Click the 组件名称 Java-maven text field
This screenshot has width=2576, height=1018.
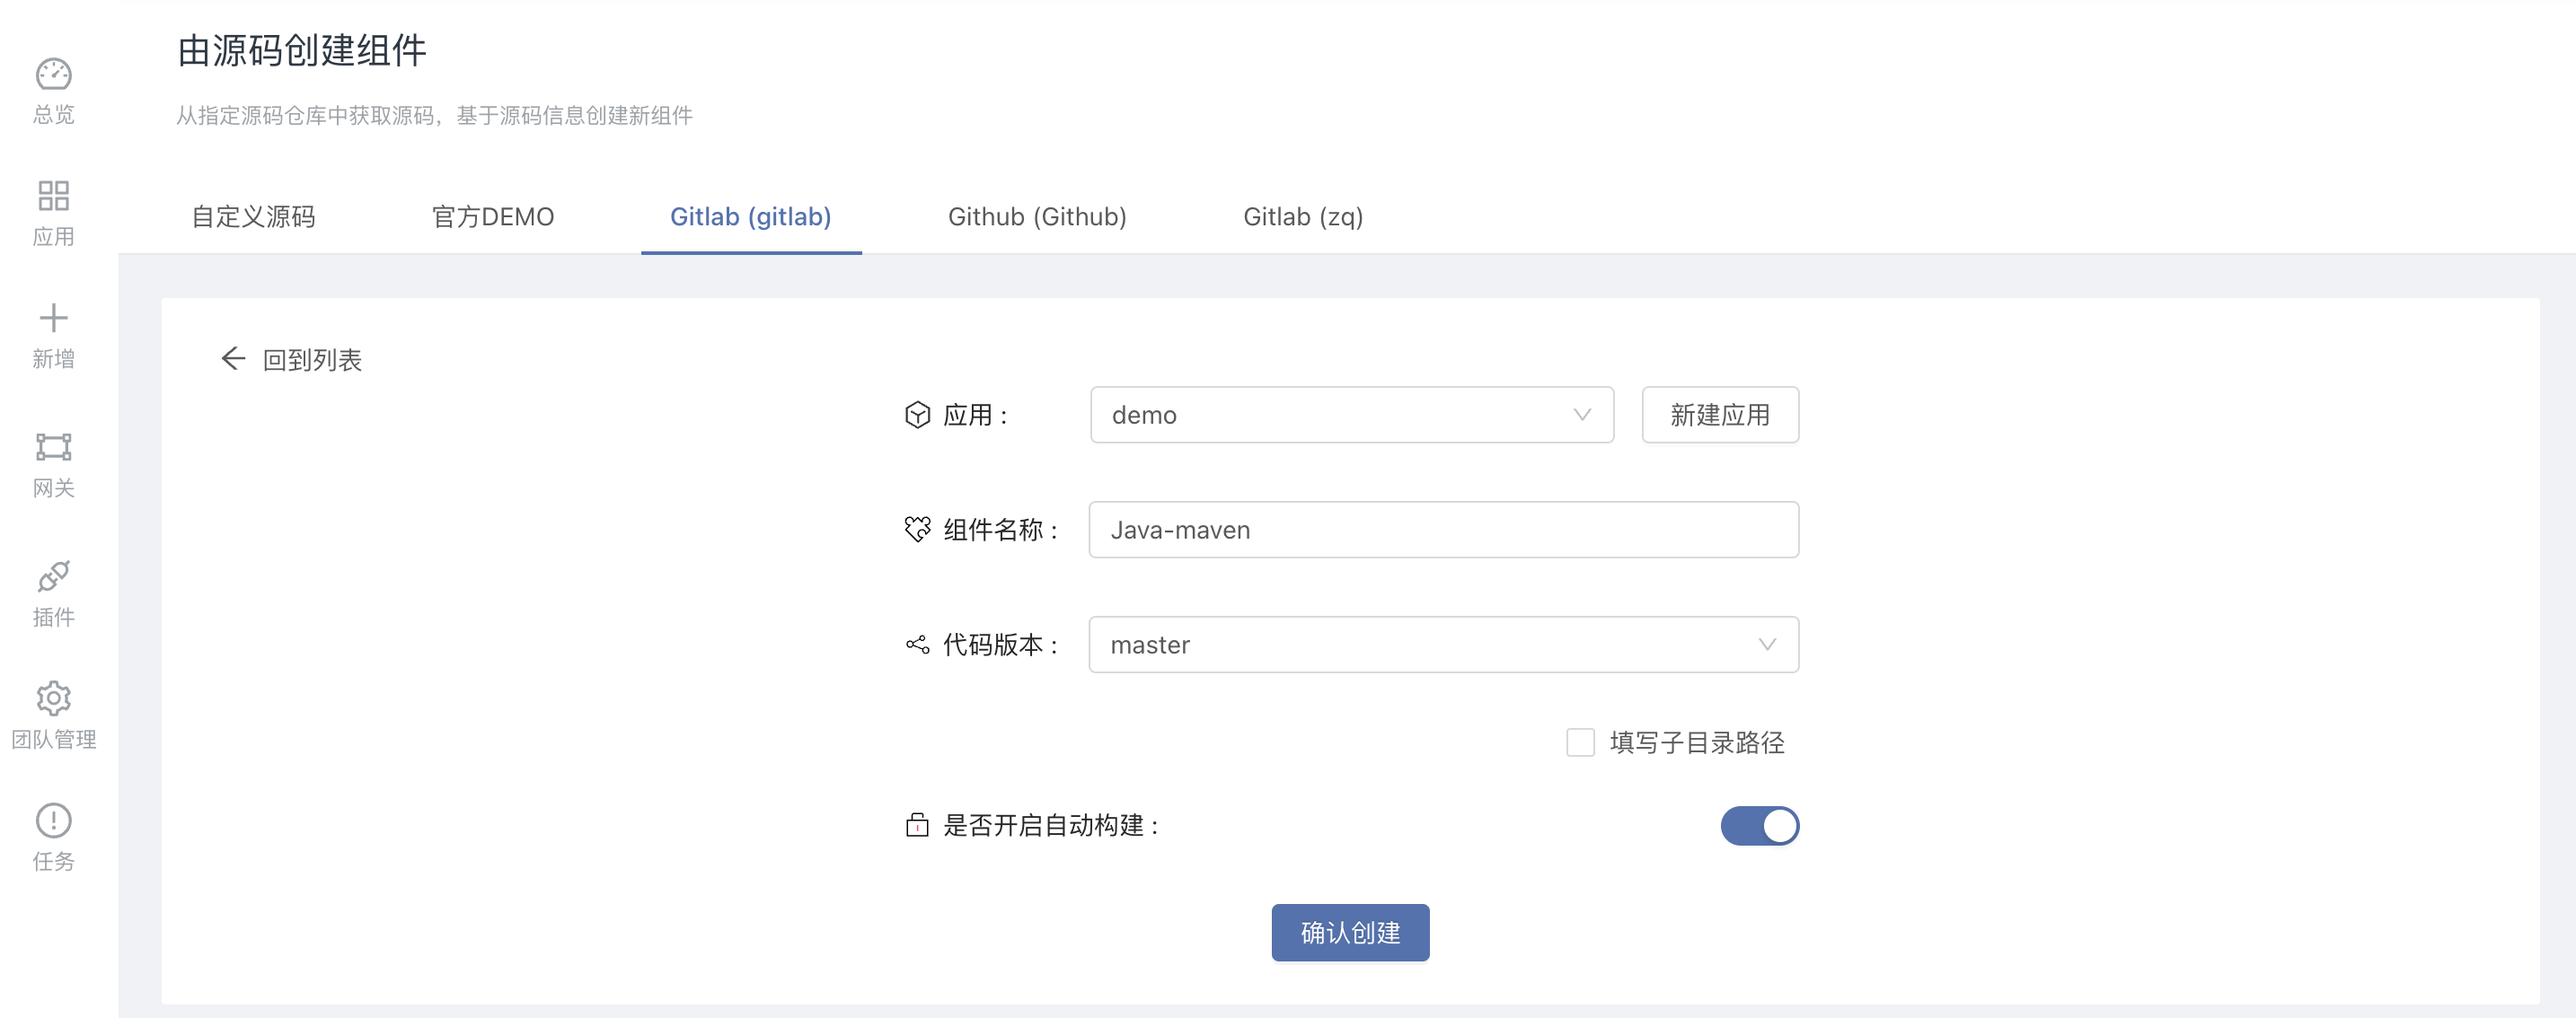coord(1443,530)
